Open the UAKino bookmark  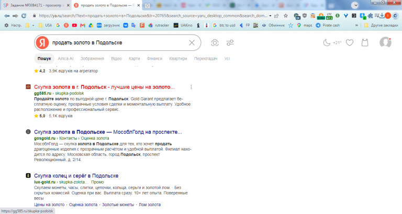(183, 25)
